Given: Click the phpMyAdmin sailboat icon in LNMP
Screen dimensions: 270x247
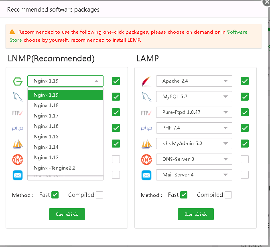Looking at the screenshot, I should coord(18,144).
